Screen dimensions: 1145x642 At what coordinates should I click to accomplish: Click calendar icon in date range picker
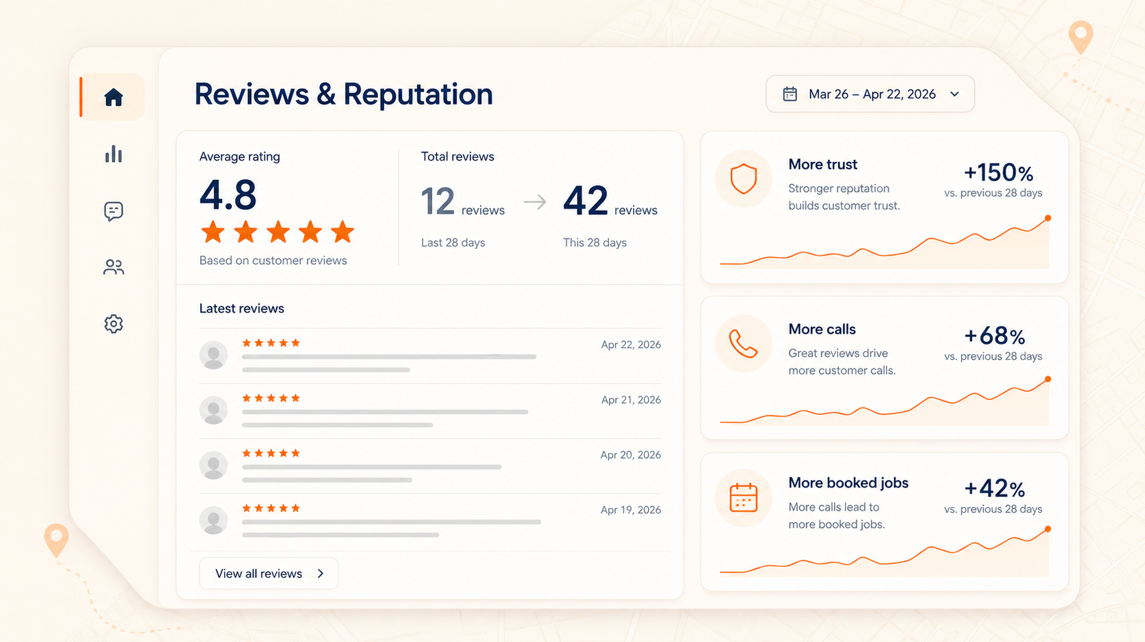[790, 94]
